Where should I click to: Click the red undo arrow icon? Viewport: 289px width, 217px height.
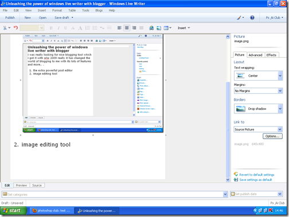[15, 28]
